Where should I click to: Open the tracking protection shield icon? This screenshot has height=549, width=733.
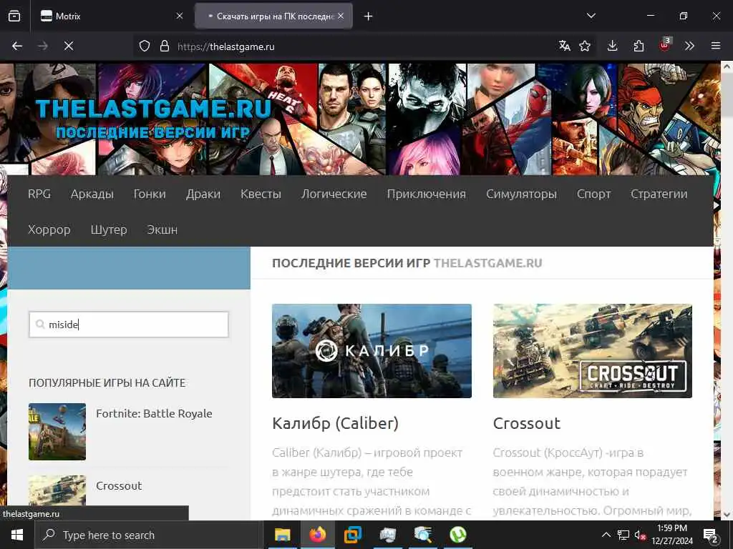[x=145, y=46]
